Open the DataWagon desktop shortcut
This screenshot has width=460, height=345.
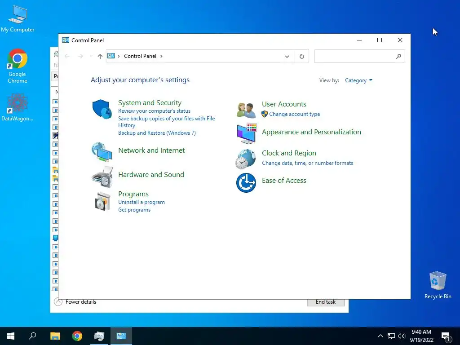pyautogui.click(x=18, y=107)
